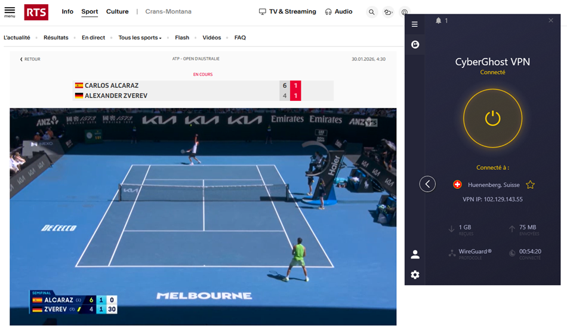
Task: Open CyberGhost account profile icon
Action: click(415, 255)
